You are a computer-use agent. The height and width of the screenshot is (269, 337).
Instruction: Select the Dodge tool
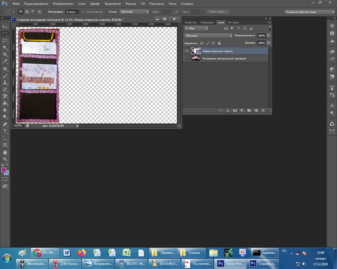tap(5, 117)
